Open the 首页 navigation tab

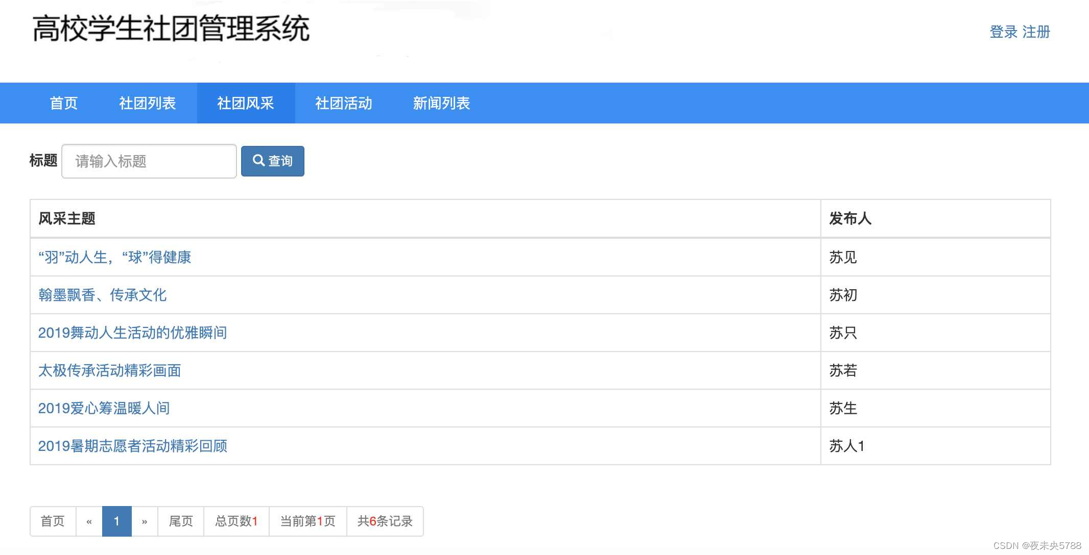point(64,103)
